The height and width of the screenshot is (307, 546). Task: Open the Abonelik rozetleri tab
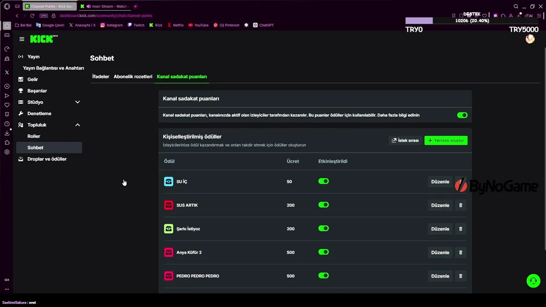pyautogui.click(x=133, y=76)
